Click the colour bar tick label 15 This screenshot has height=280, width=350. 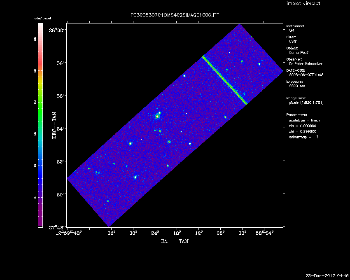[35, 134]
